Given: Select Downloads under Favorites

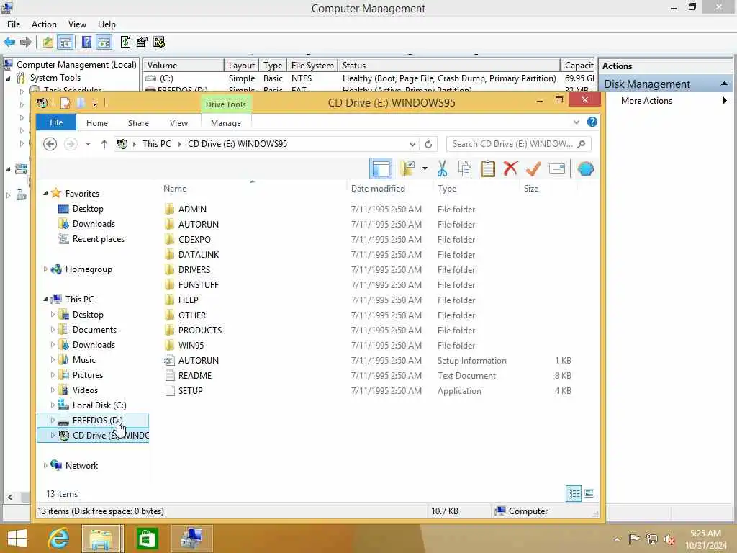Looking at the screenshot, I should pyautogui.click(x=94, y=224).
